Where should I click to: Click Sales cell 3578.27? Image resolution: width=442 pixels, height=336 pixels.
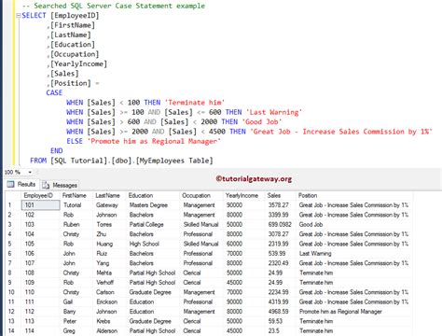point(279,205)
